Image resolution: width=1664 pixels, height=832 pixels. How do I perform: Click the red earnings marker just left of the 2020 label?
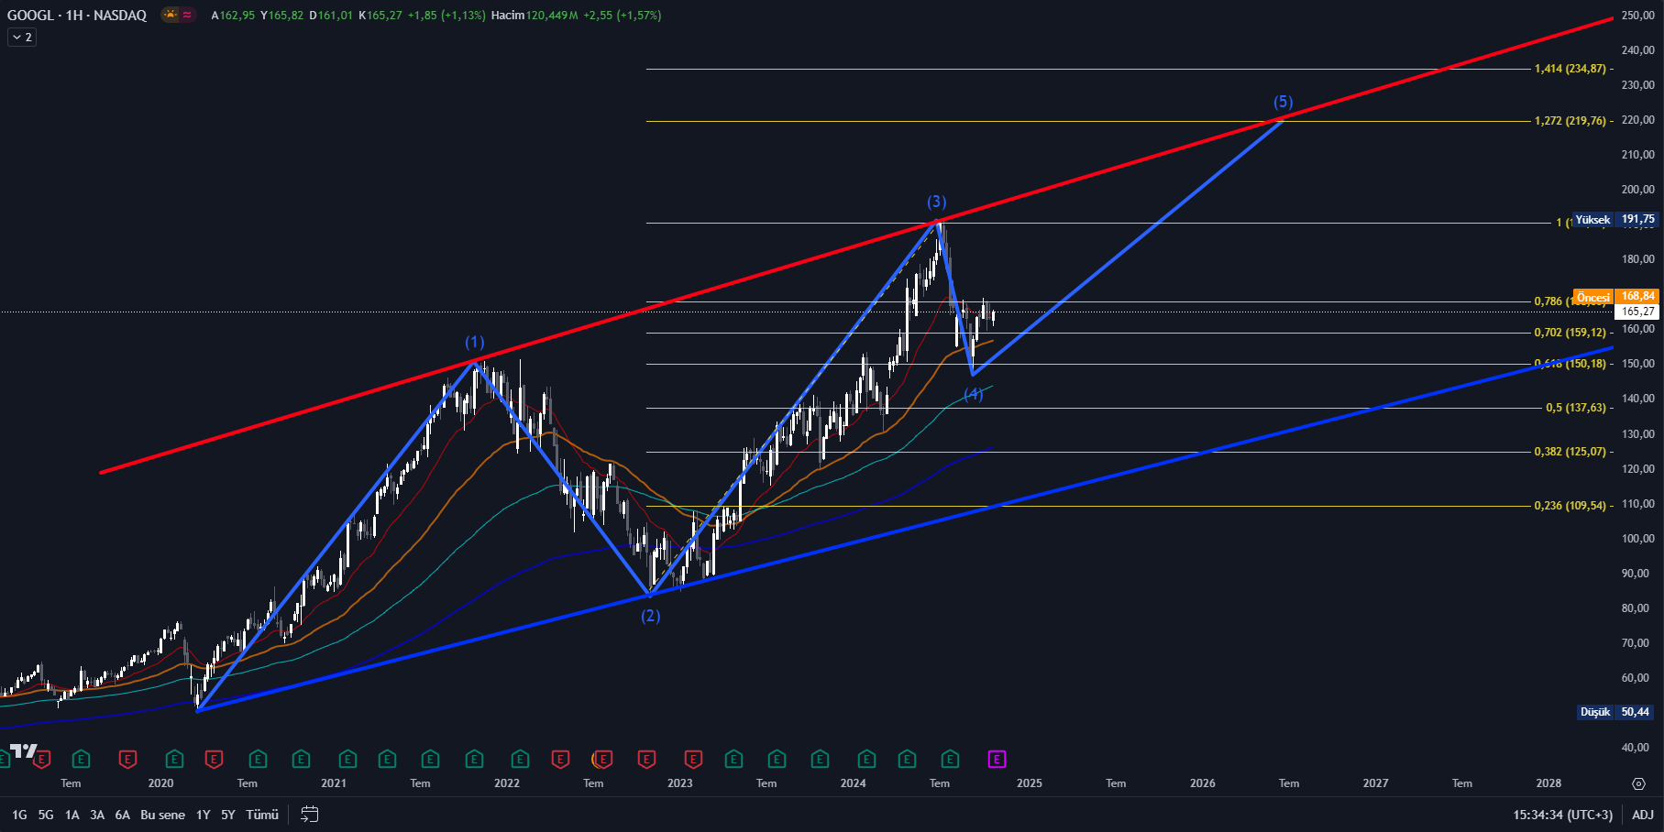click(127, 759)
